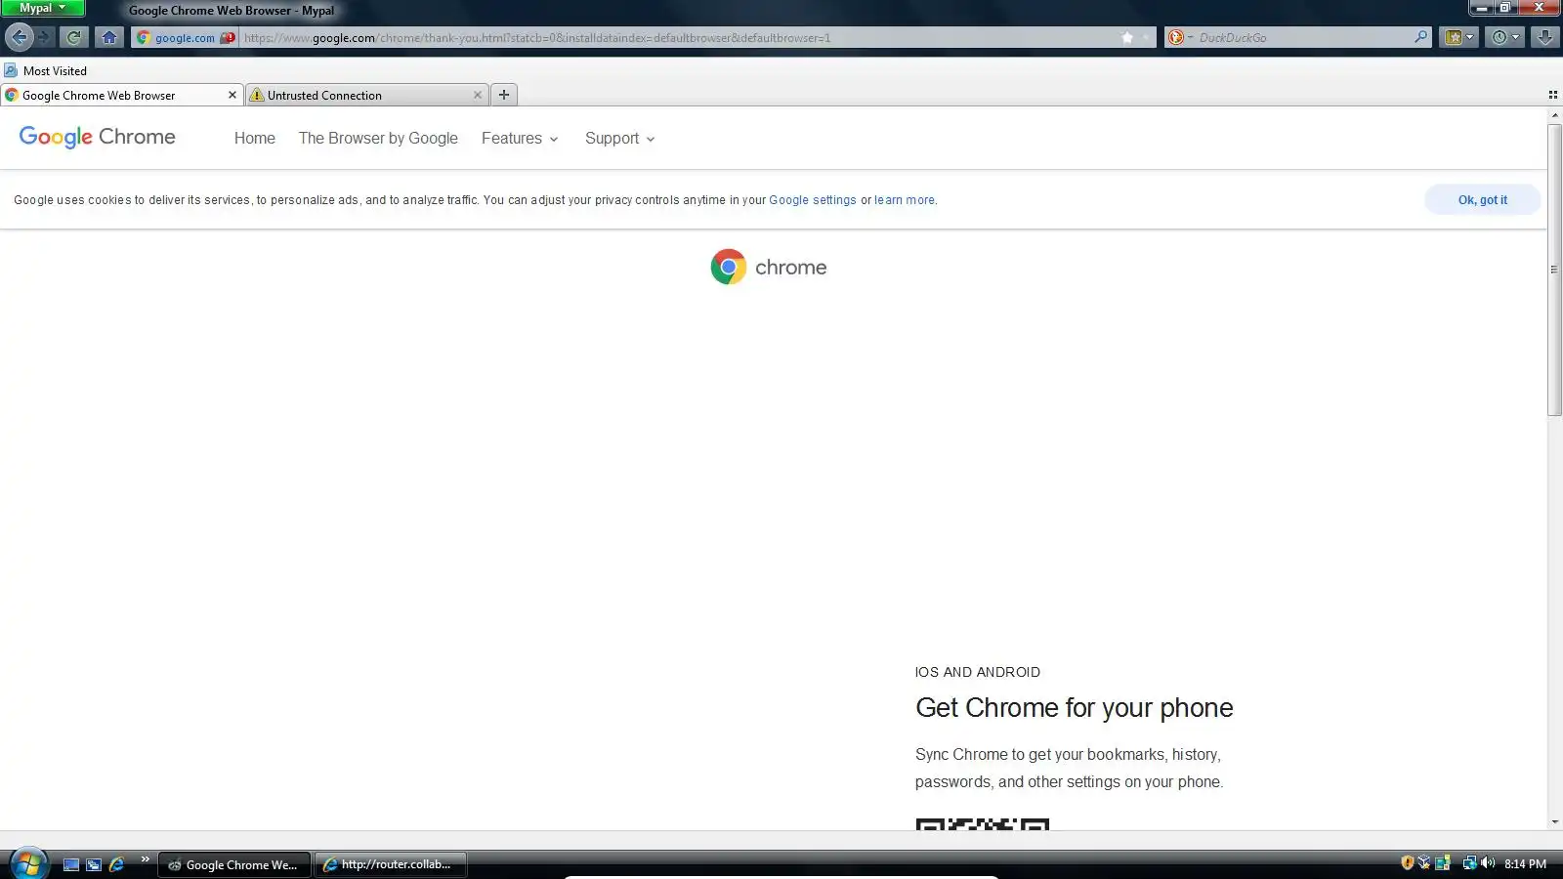Go back with the back arrow button

(x=19, y=37)
